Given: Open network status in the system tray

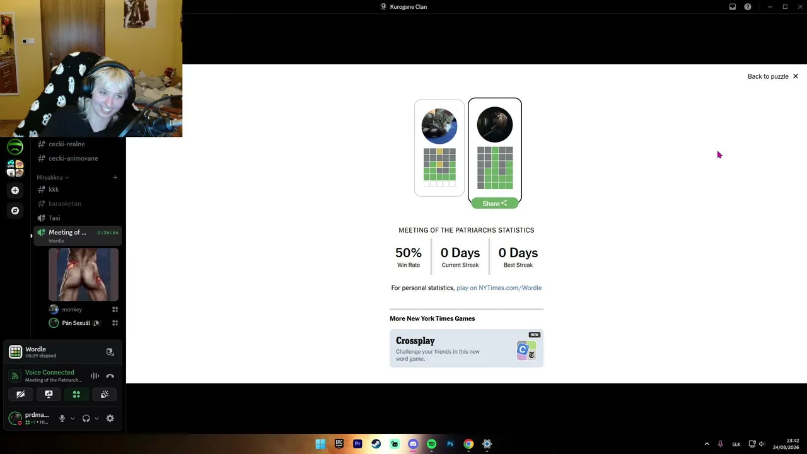Looking at the screenshot, I should (752, 444).
